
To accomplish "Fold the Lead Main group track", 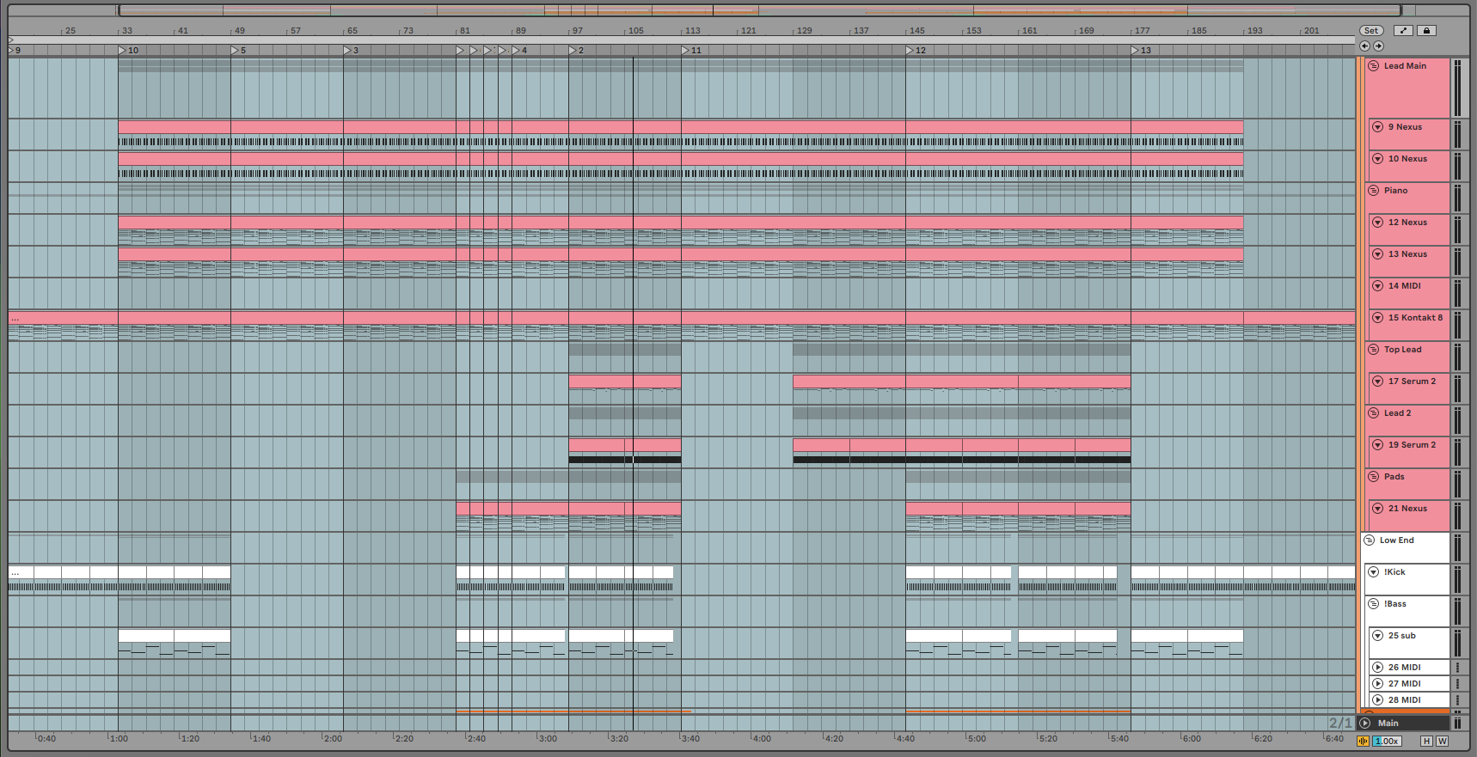I will [x=1373, y=66].
